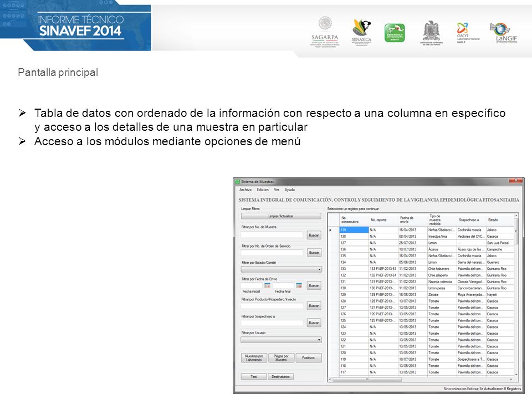532x399 pixels.
Task: Click Buscar next to Orden de Servicio filter
Action: coord(314,253)
